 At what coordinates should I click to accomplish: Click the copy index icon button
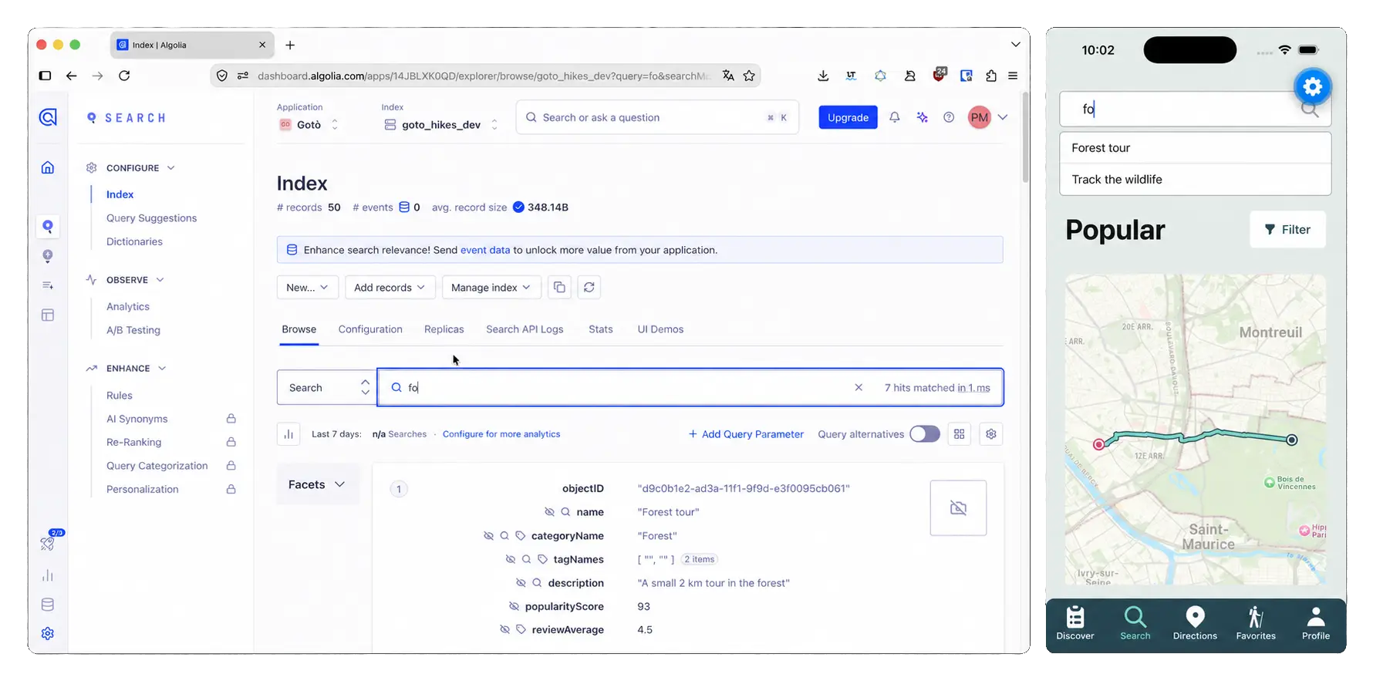point(559,288)
